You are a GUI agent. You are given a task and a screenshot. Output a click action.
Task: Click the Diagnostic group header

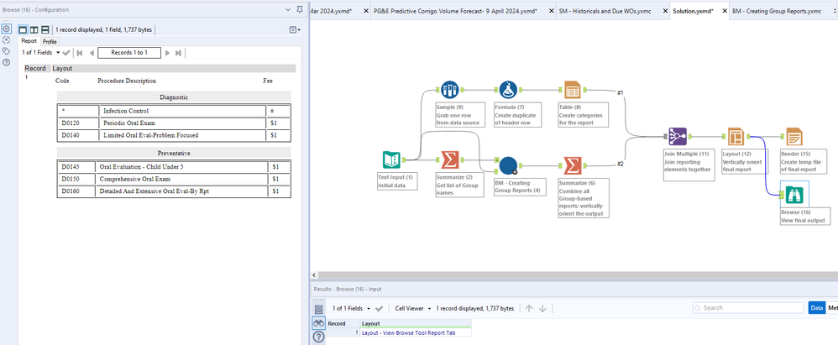tap(174, 97)
